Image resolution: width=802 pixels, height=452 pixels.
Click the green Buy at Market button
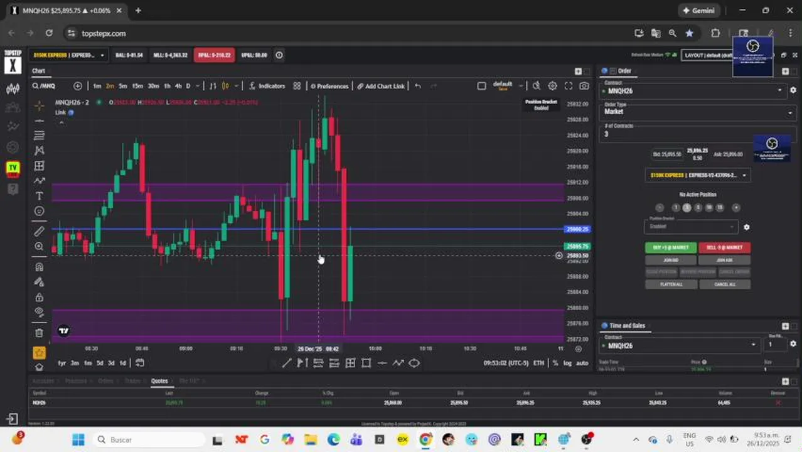coord(671,247)
